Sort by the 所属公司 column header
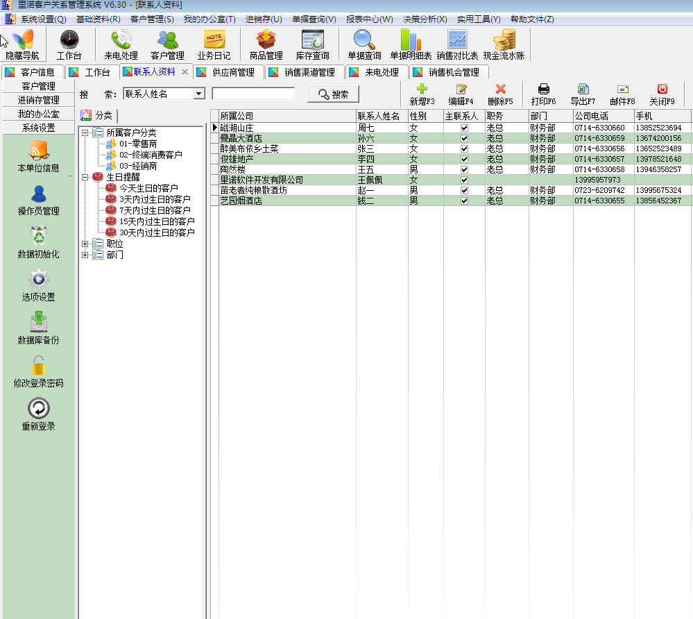Image resolution: width=693 pixels, height=619 pixels. click(287, 116)
